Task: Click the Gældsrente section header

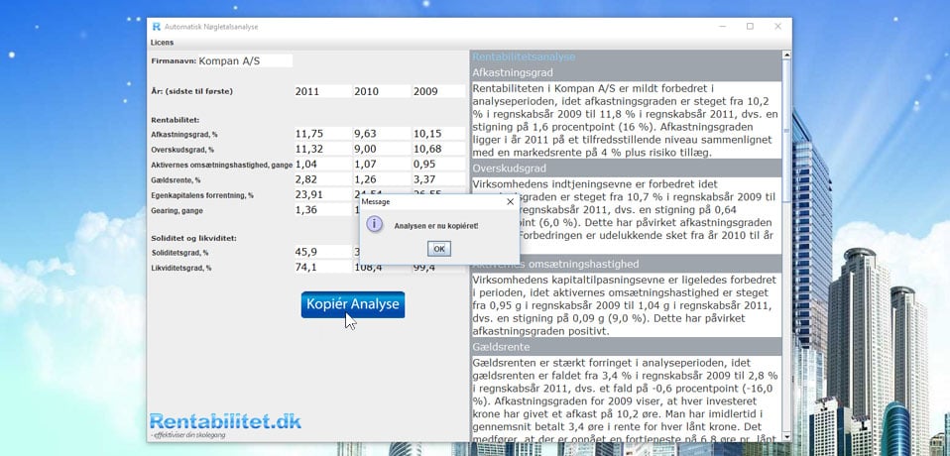Action: click(x=626, y=347)
